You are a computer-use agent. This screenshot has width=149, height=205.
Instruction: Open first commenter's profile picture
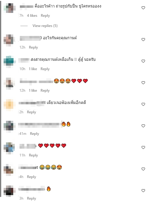coord(9,8)
